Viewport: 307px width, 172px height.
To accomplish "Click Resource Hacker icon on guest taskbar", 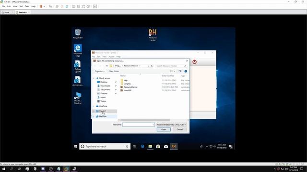I will pyautogui.click(x=174, y=146).
